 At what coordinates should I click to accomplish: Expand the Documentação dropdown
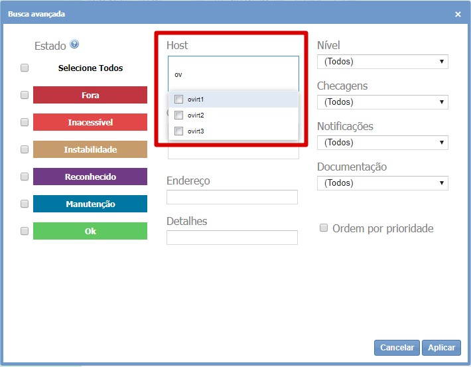tap(382, 183)
